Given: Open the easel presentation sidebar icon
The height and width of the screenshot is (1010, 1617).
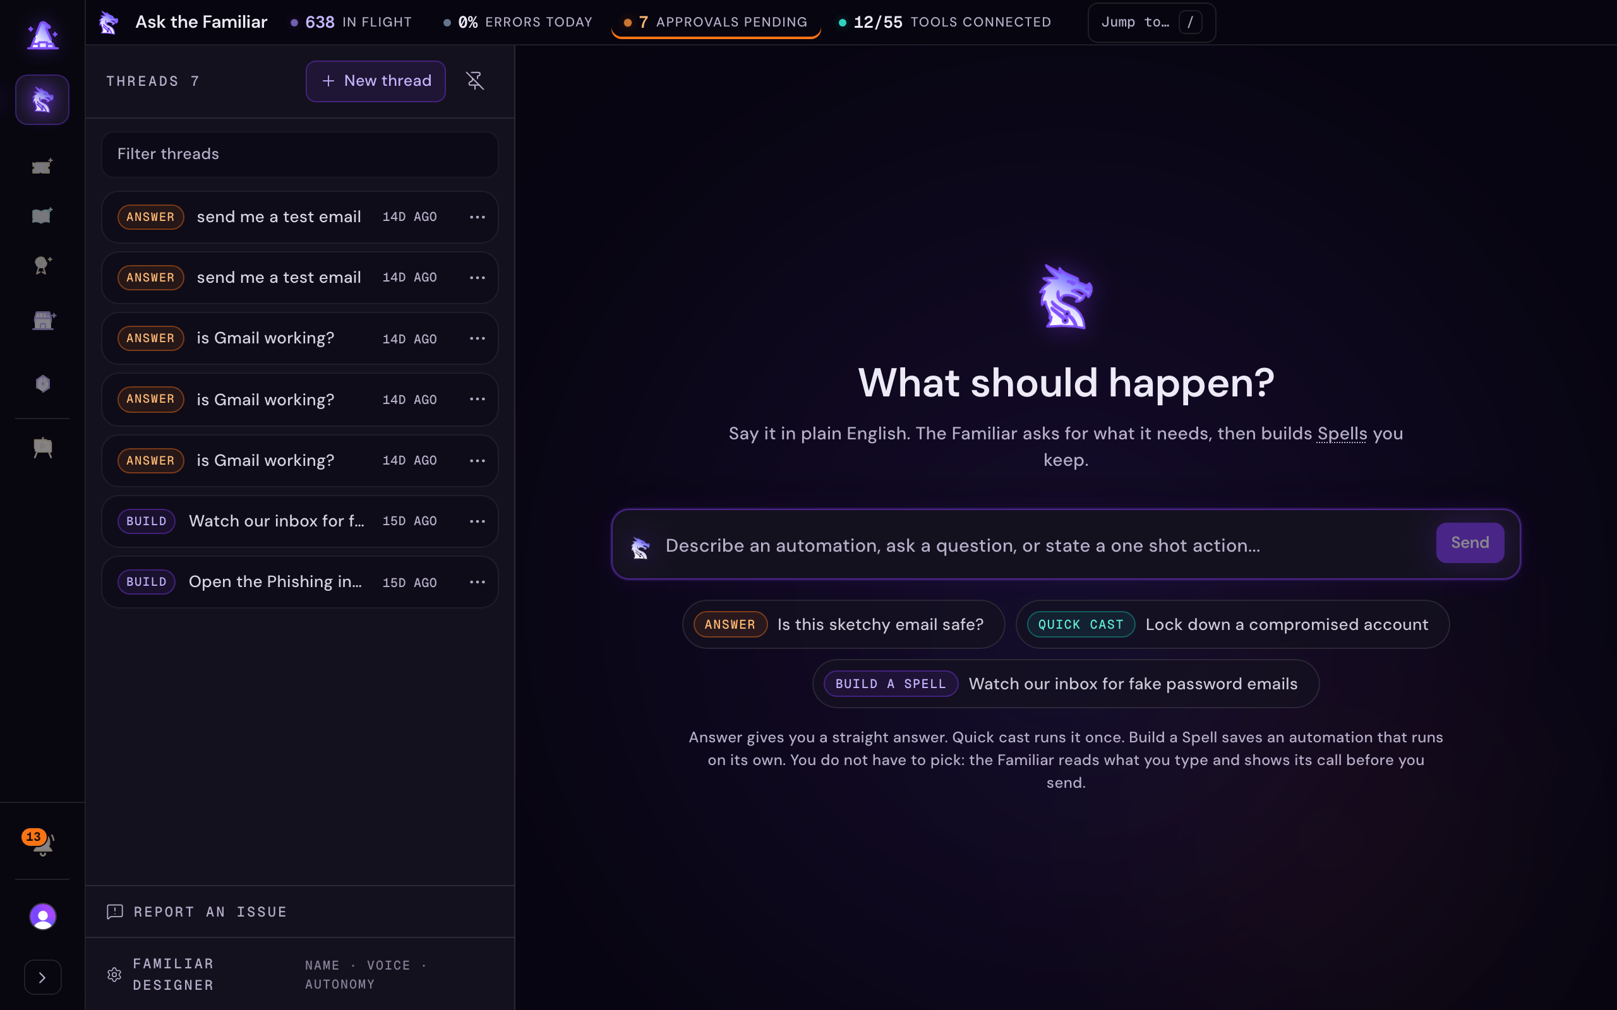Looking at the screenshot, I should 43,448.
